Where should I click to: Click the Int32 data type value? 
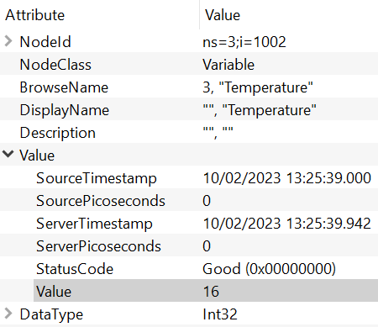(x=220, y=314)
